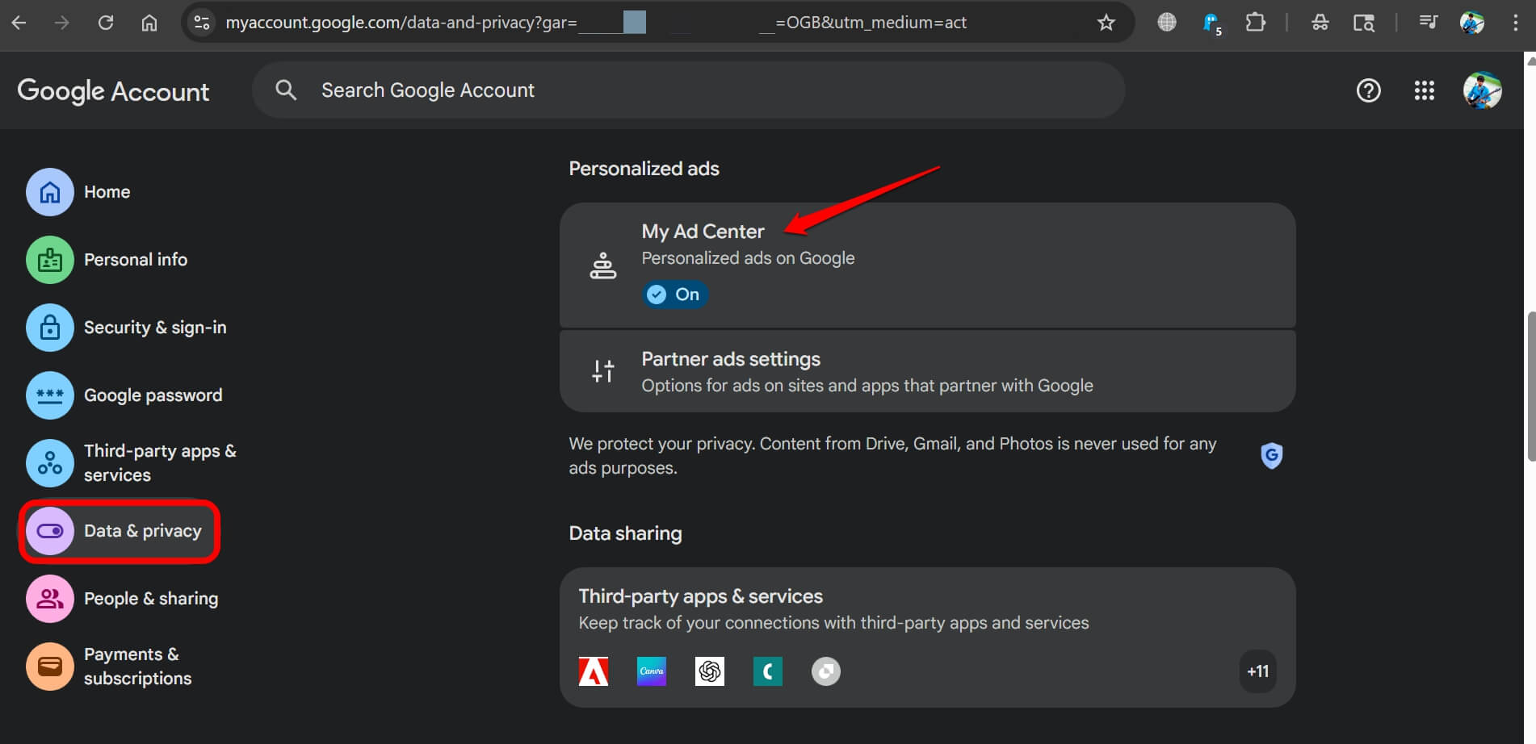Bookmark this page with the star icon
Screen dimensions: 1536x744
point(1106,23)
